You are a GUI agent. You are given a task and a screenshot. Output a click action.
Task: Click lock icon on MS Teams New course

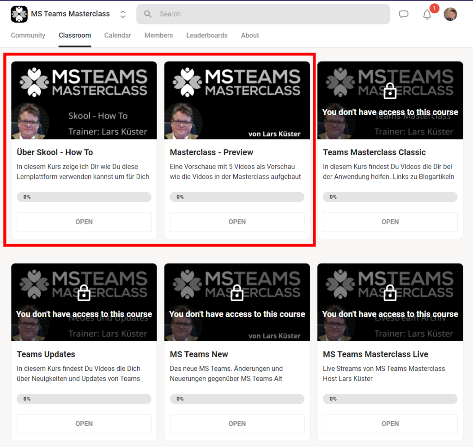237,293
